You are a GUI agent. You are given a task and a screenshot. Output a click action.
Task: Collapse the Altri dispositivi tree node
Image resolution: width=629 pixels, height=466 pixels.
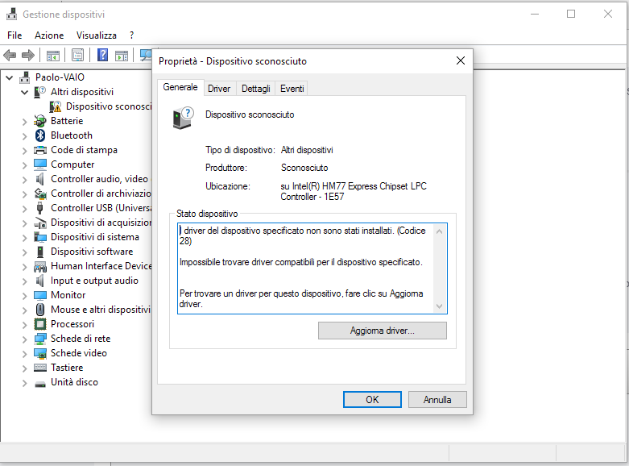click(24, 92)
